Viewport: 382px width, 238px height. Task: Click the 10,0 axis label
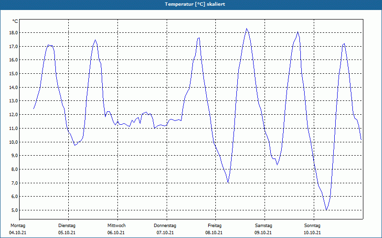point(13,142)
